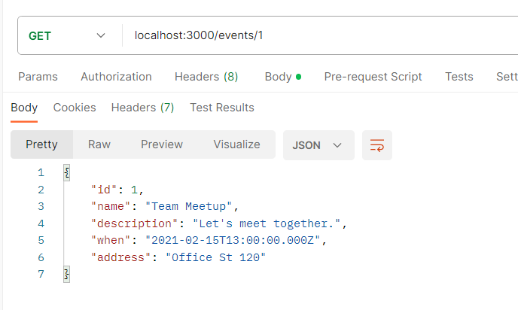The width and height of the screenshot is (518, 310).
Task: Click the wrap lines icon button
Action: coord(376,145)
